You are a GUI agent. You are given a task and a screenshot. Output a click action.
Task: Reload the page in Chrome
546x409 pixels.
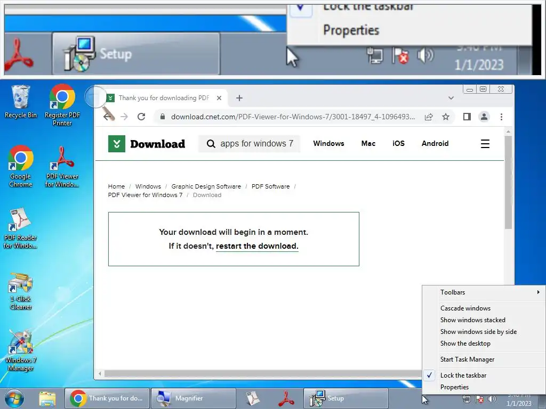[141, 117]
